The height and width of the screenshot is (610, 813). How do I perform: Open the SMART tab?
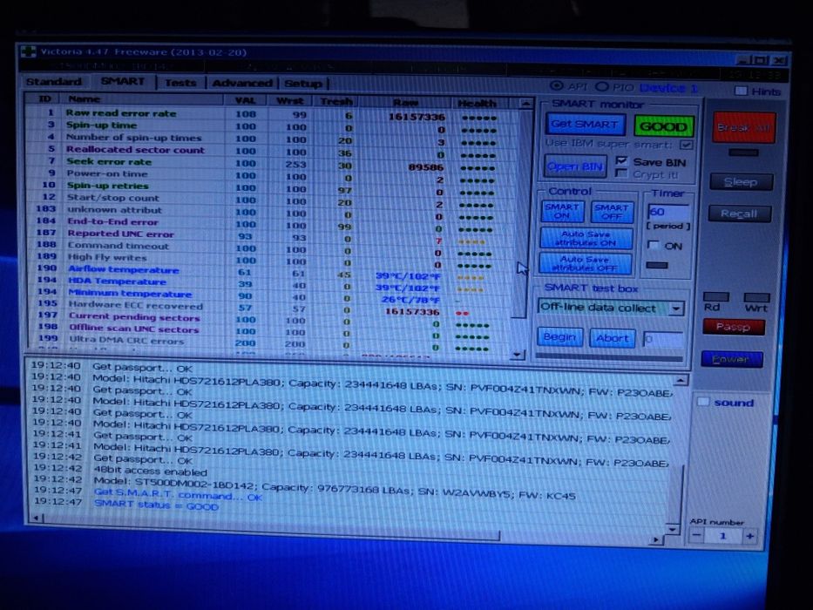click(123, 81)
